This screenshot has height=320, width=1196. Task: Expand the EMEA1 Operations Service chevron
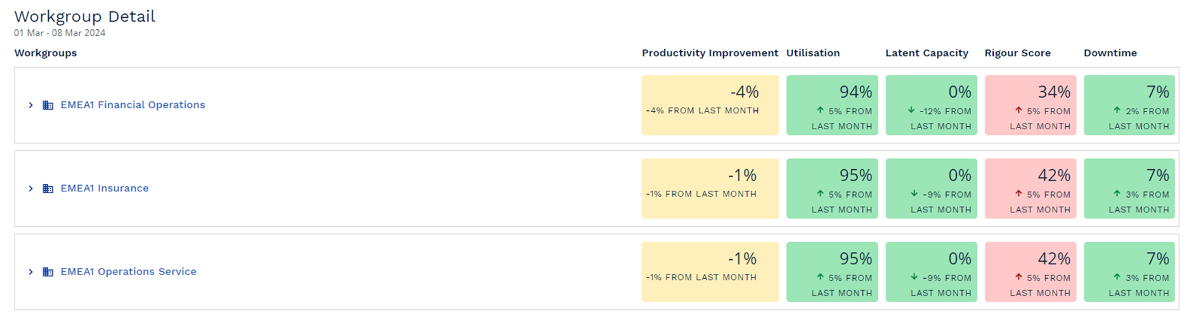(30, 272)
